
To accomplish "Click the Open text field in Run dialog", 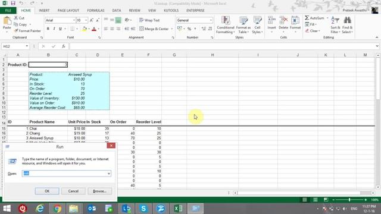I will [64, 174].
